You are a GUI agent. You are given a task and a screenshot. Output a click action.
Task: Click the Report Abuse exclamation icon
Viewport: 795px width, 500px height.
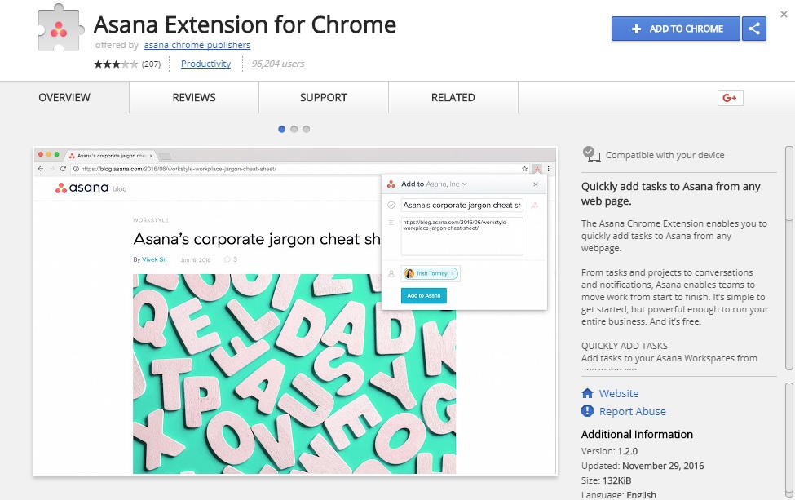coord(587,411)
